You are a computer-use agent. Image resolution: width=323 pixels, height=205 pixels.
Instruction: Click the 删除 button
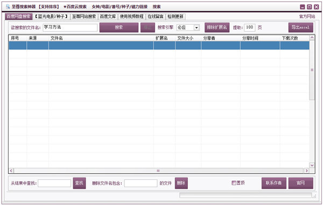(x=181, y=183)
